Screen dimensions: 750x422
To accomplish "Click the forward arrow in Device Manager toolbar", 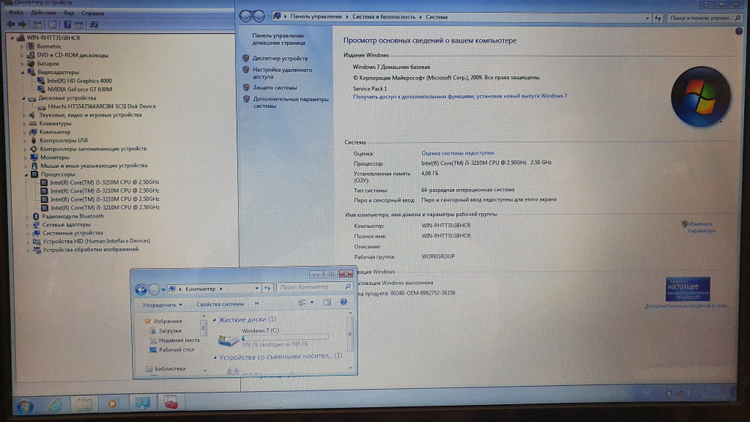I will coord(22,25).
